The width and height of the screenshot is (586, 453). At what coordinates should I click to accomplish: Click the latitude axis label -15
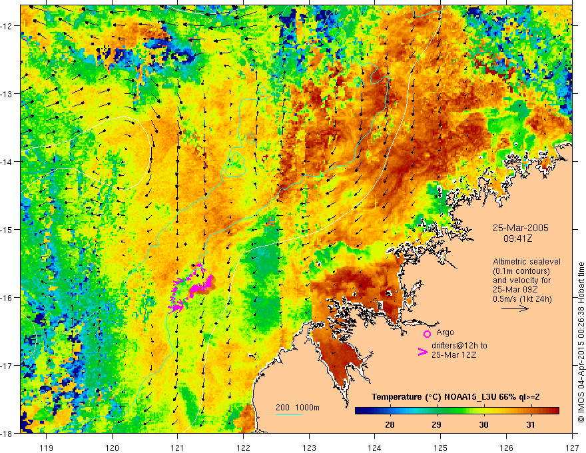coord(7,229)
